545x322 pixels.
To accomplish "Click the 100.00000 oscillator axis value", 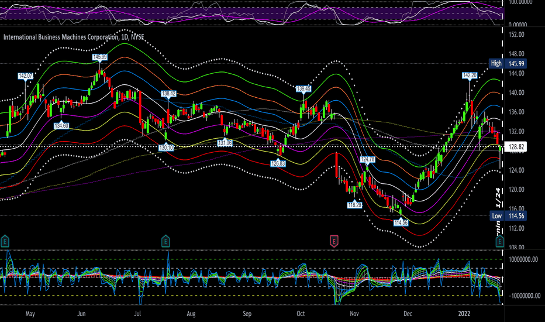I will click(x=520, y=2).
